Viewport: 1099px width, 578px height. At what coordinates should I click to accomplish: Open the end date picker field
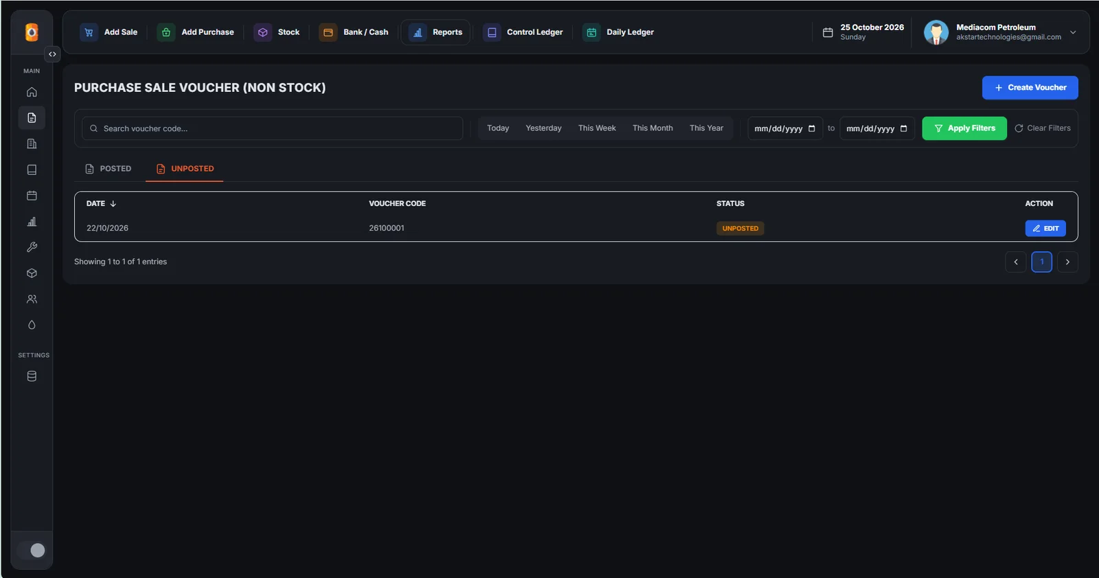(877, 128)
